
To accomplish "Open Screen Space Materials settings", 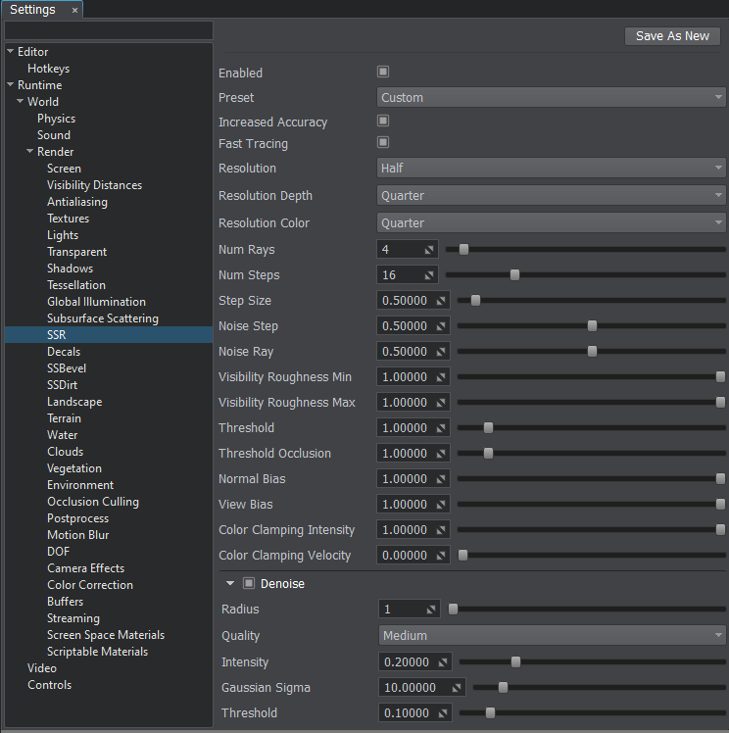I will tap(106, 635).
